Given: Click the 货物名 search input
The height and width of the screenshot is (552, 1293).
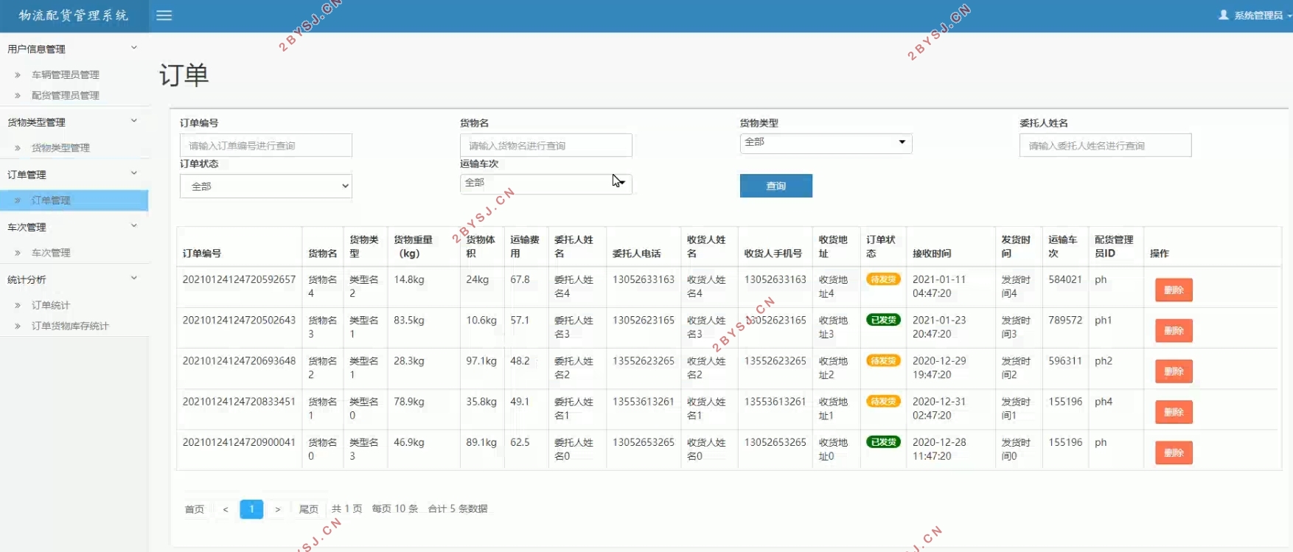Looking at the screenshot, I should pyautogui.click(x=546, y=145).
